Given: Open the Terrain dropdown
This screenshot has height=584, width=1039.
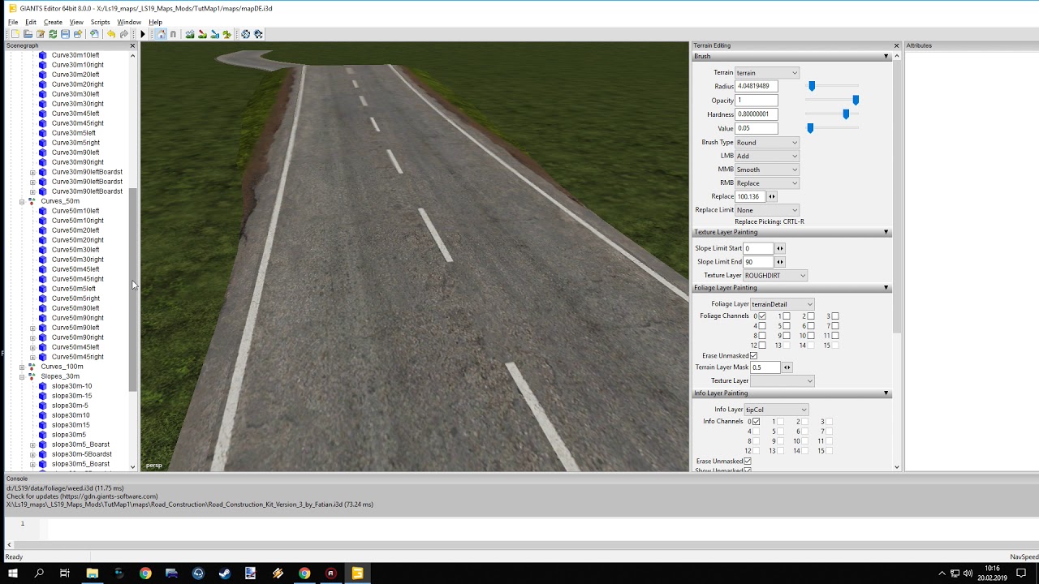Looking at the screenshot, I should pos(767,73).
